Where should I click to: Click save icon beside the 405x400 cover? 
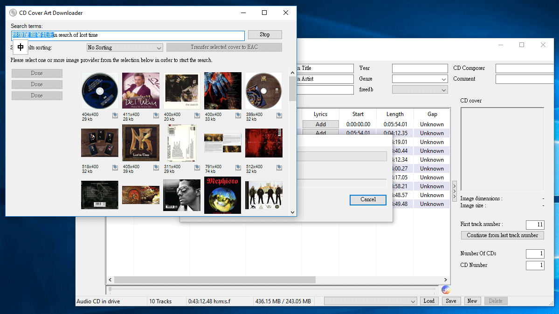[156, 168]
